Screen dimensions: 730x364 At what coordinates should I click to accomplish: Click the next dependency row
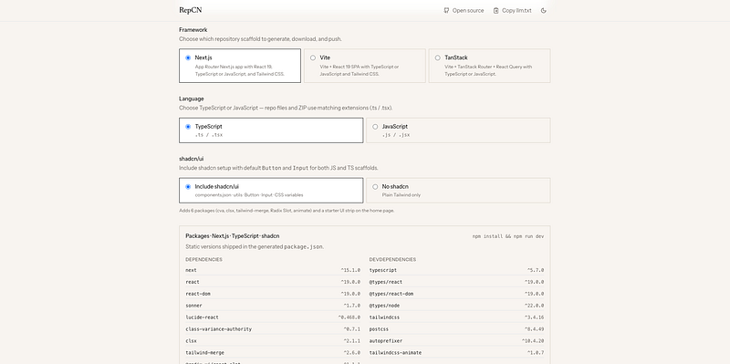[x=273, y=270]
